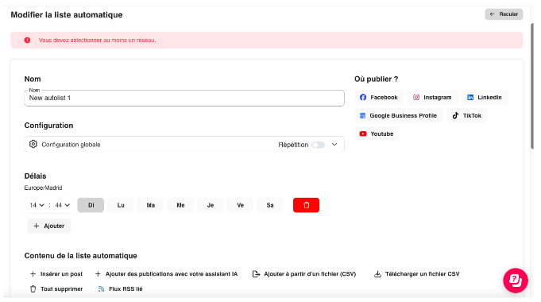Viewport: 541px width, 302px height.
Task: Toggle the Sa day button
Action: [x=270, y=205]
